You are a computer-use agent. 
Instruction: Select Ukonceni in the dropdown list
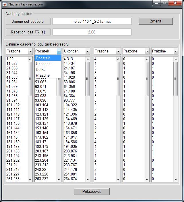click(48, 64)
